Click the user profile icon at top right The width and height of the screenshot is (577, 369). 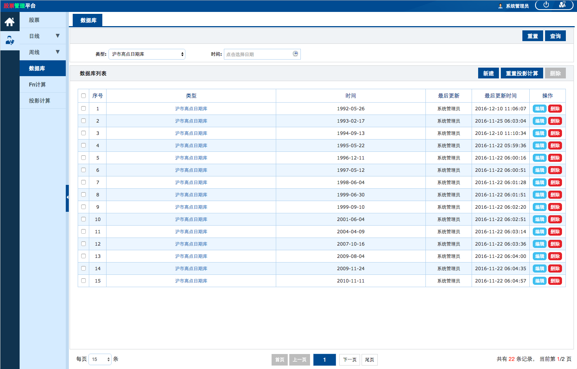(562, 5)
